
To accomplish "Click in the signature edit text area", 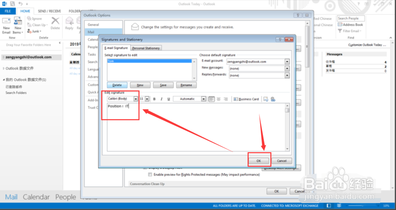I will point(196,127).
